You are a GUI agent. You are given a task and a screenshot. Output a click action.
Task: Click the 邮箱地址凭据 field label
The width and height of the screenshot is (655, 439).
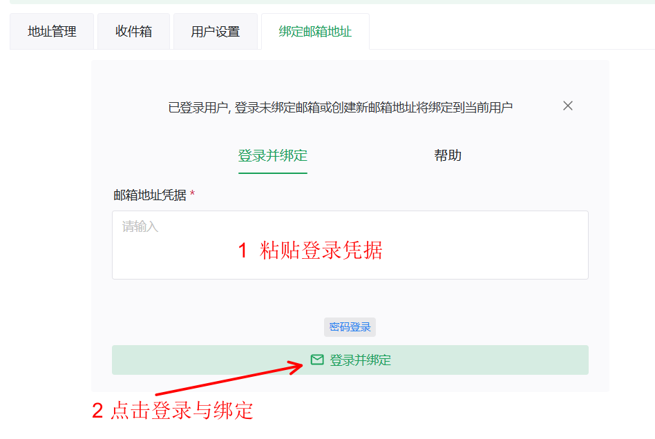click(150, 195)
